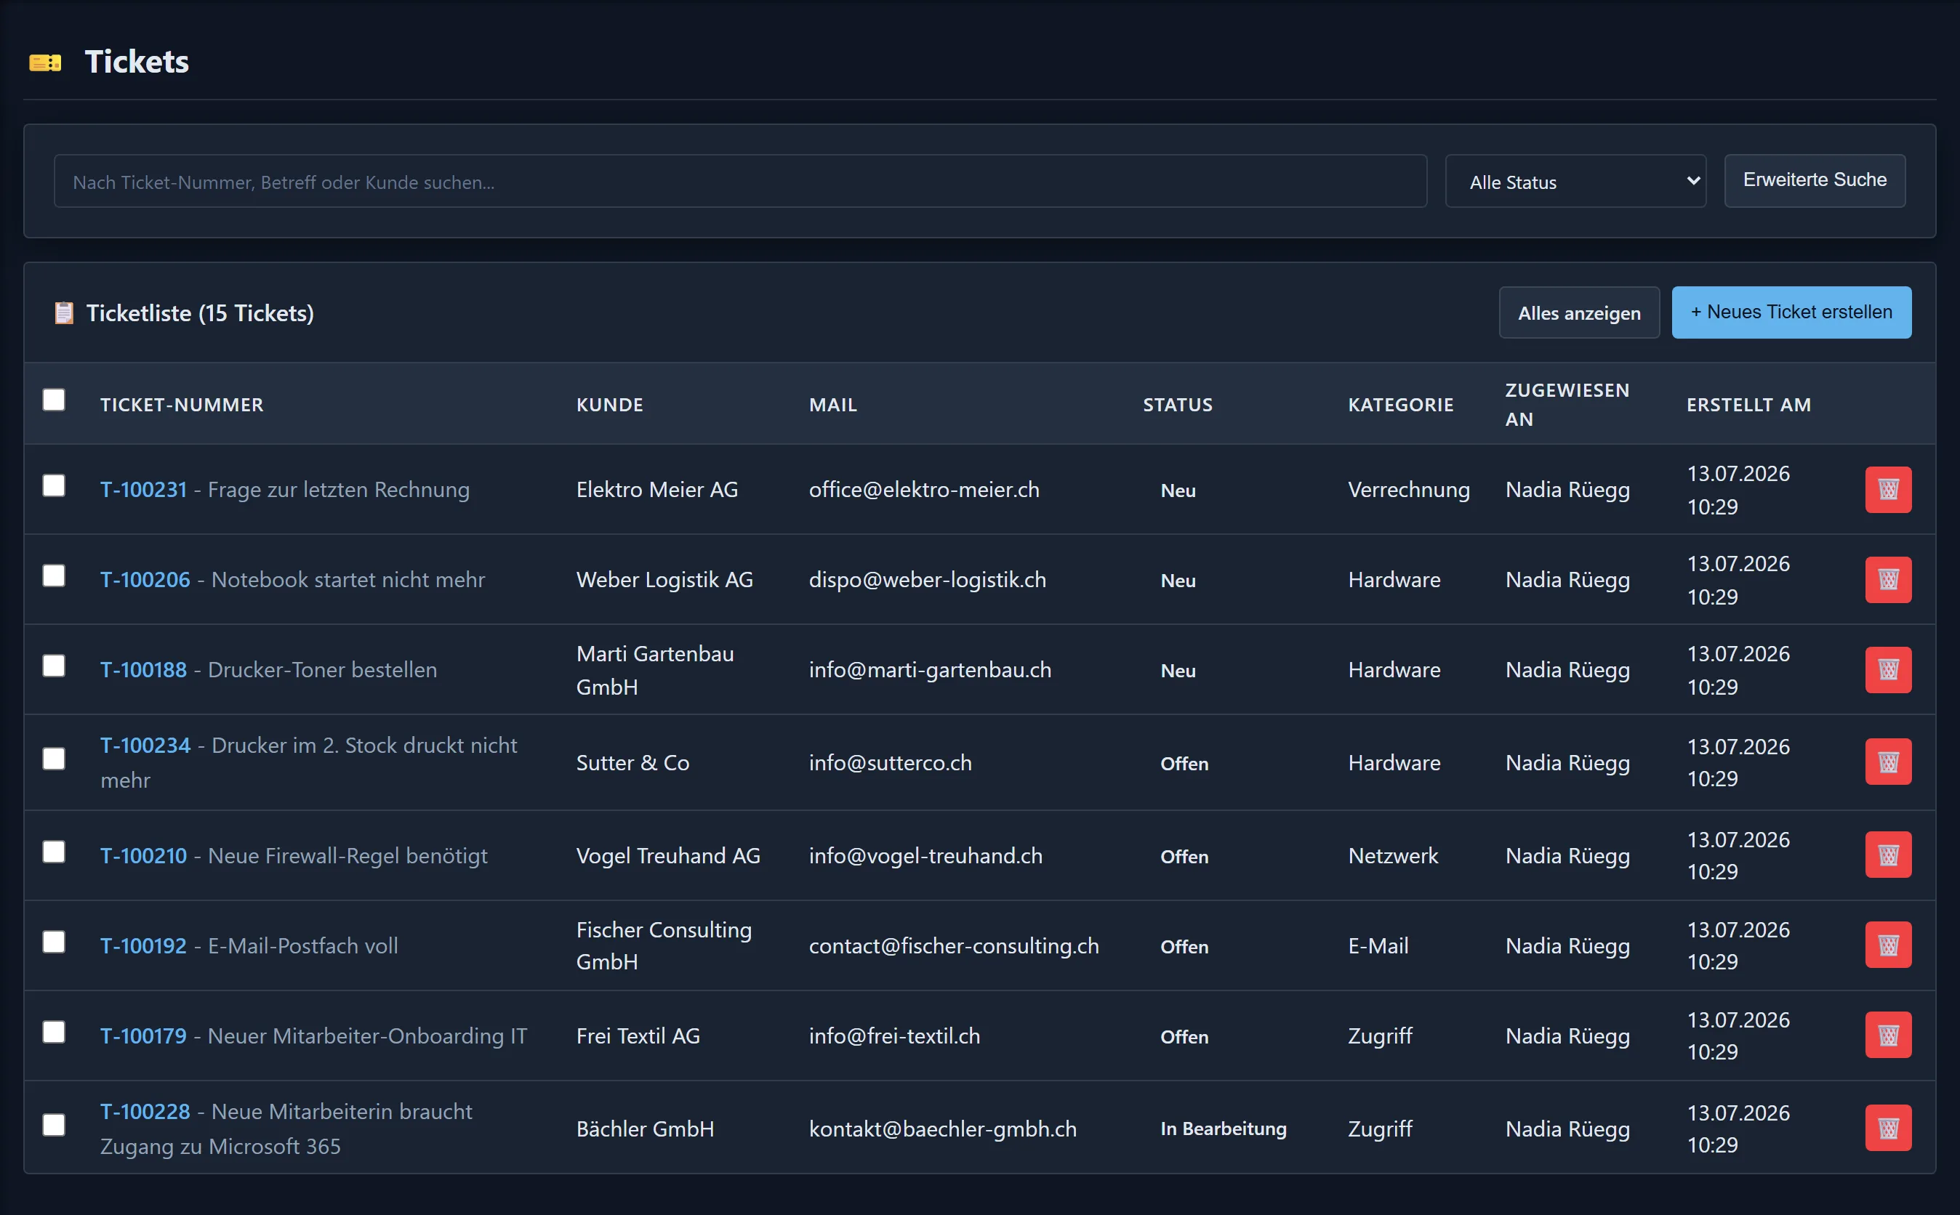Delete ticket T-100206 with trash icon
The width and height of the screenshot is (1960, 1215).
1887,579
